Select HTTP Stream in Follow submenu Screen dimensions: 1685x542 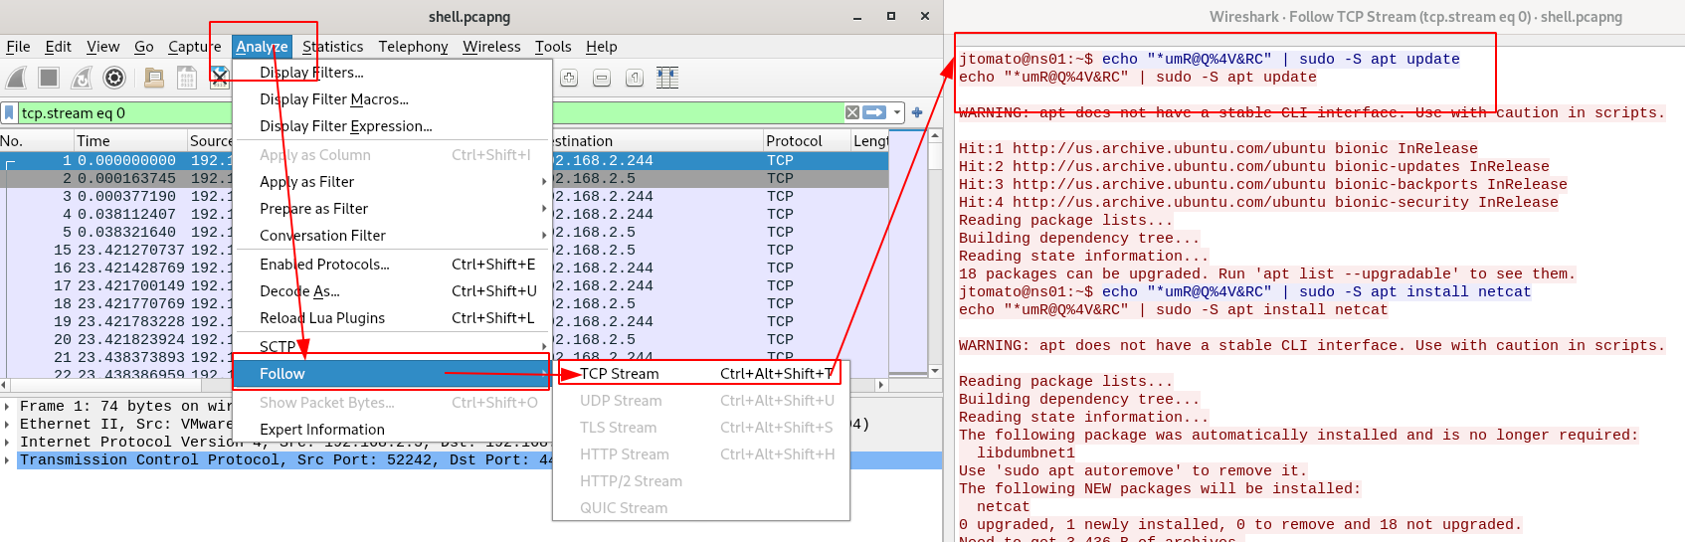coord(700,453)
